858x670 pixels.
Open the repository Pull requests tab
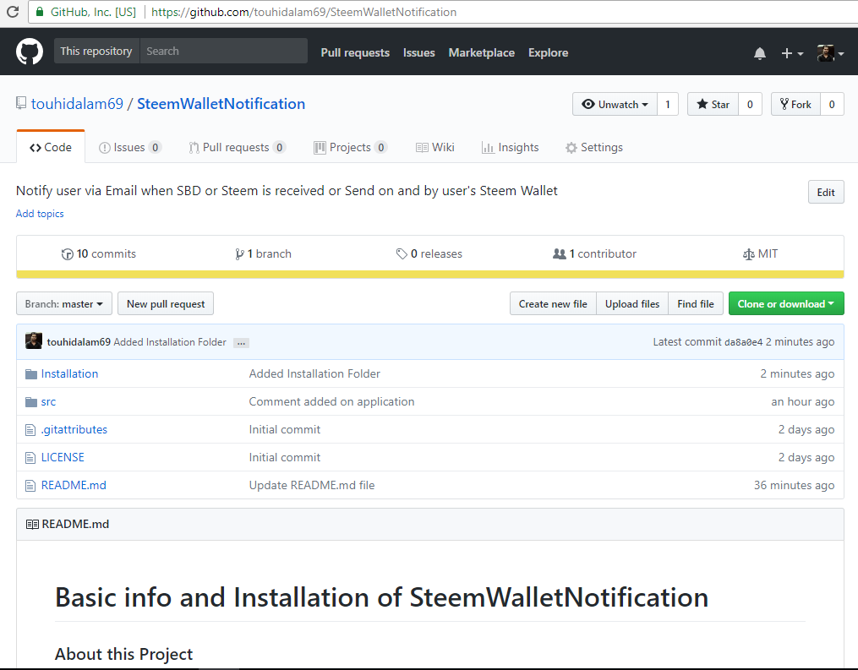[x=237, y=147]
